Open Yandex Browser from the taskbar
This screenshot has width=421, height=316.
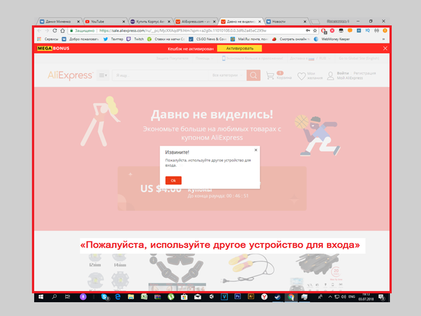pos(264,297)
